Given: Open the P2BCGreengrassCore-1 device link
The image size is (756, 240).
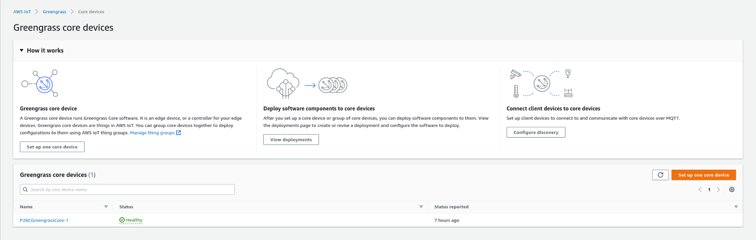Looking at the screenshot, I should click(44, 220).
